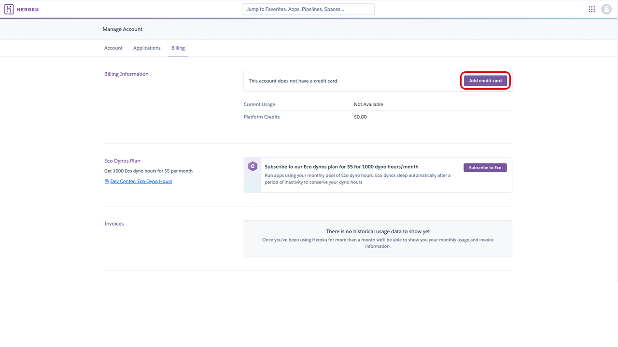Open Dev Center: Eco Dyno Hours link
This screenshot has width=618, height=347.
coord(141,182)
